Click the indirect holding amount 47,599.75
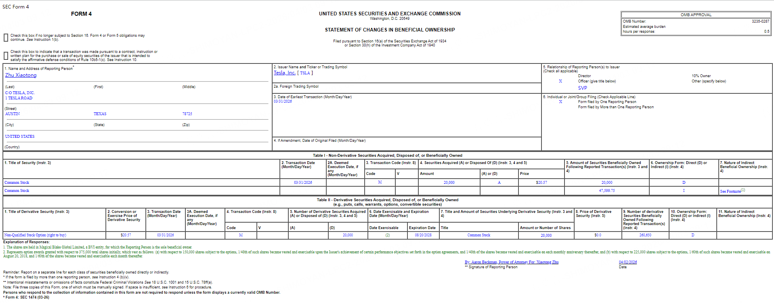774x303 pixels. [x=607, y=191]
